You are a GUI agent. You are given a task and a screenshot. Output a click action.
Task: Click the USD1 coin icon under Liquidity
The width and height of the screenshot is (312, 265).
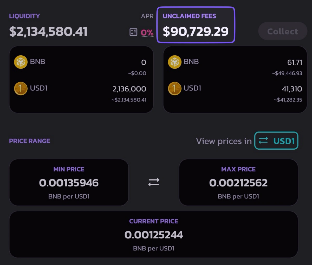21,88
